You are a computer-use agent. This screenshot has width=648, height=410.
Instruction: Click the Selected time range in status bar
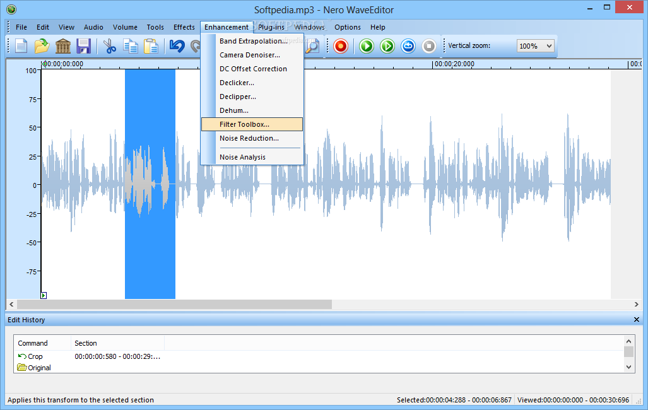click(x=454, y=400)
